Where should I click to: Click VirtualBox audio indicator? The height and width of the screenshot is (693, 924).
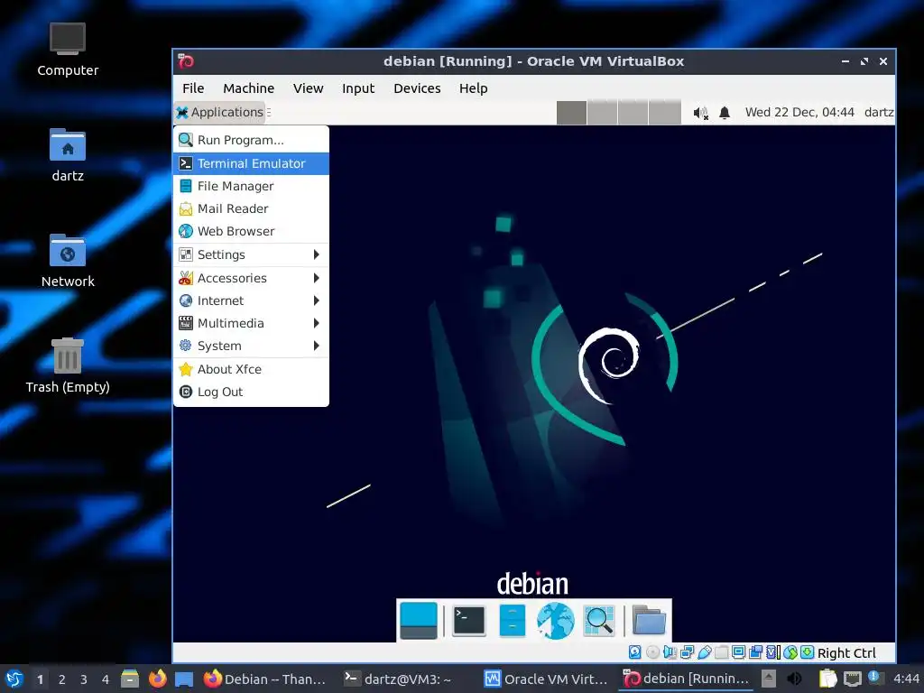tap(670, 652)
